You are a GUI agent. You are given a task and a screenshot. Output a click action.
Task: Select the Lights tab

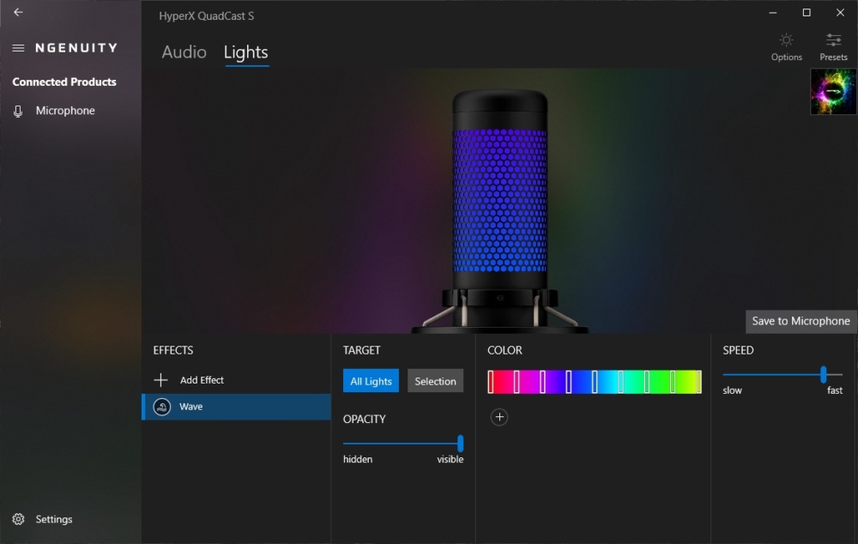[x=245, y=52]
